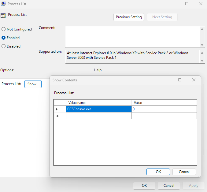Click inside the Comment text box
The image size is (207, 192).
133,37
